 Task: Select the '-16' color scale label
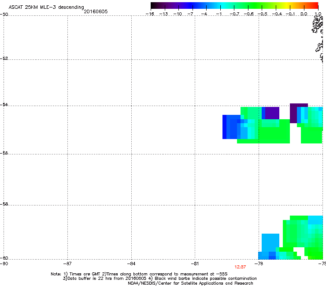(x=150, y=14)
